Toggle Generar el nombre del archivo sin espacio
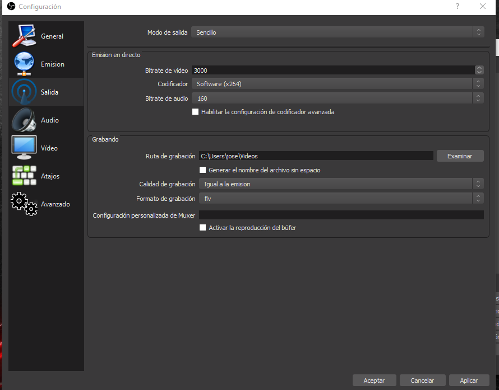Viewport: 499px width, 390px height. (x=204, y=170)
